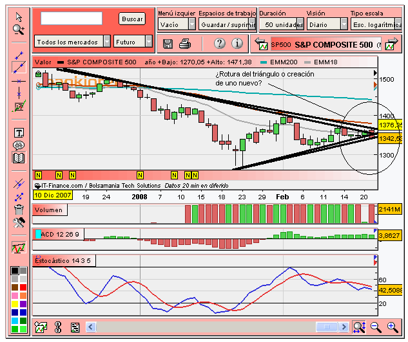Click the 10 Dic 2007 date label

pos(53,195)
